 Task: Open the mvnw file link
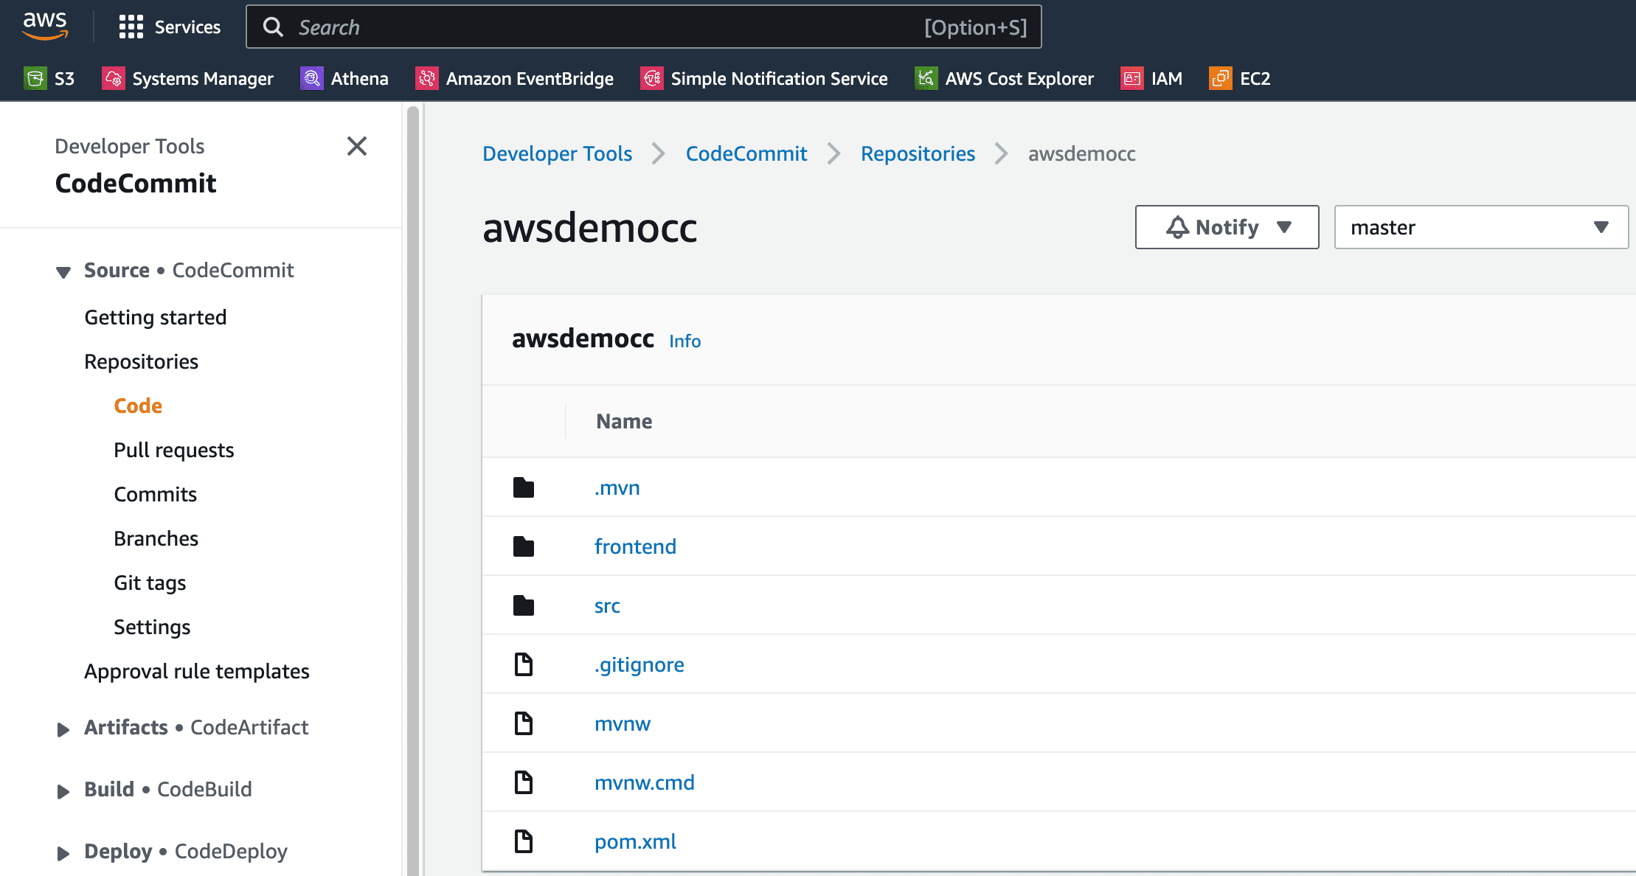(x=623, y=723)
